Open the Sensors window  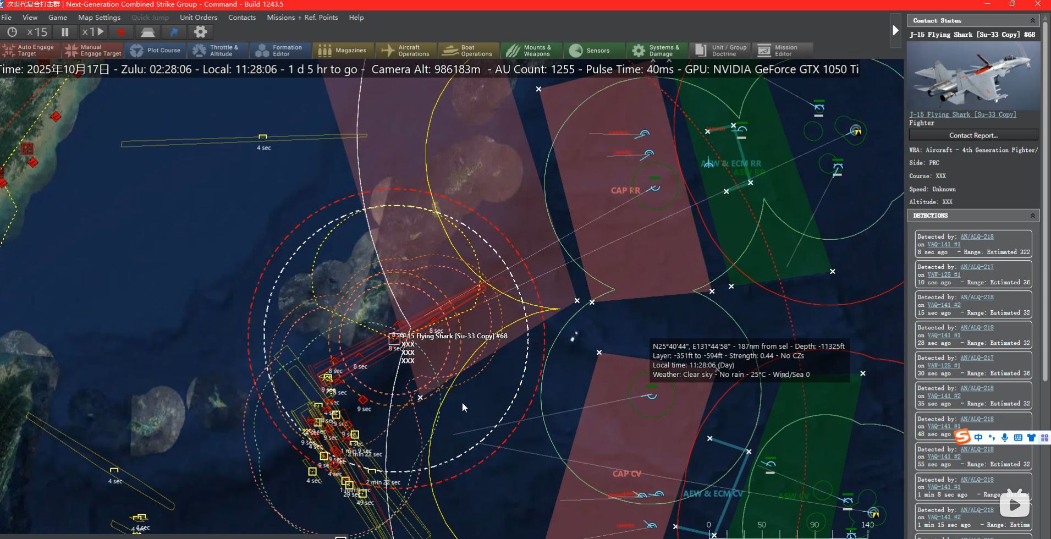click(x=595, y=51)
